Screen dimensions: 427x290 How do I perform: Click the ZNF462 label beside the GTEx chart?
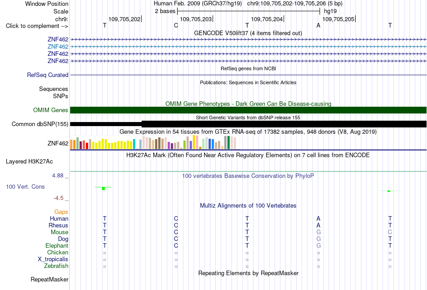tap(58, 144)
